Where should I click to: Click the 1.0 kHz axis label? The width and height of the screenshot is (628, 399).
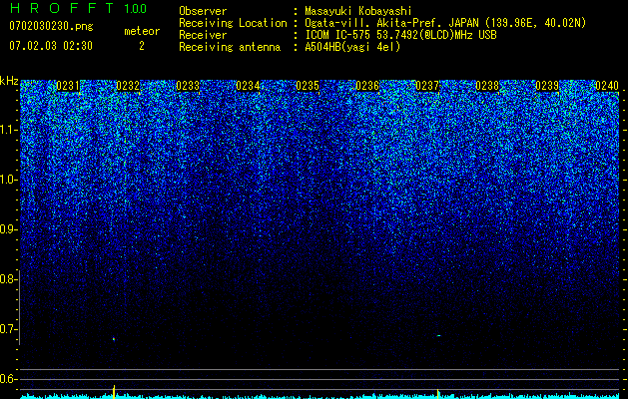point(8,180)
